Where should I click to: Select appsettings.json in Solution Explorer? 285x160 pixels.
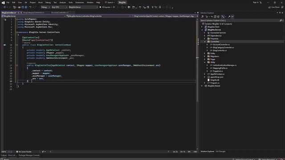217,77
